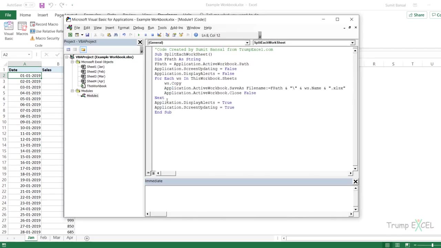
Task: Click Macro Security in Excel ribbon
Action: [x=45, y=38]
